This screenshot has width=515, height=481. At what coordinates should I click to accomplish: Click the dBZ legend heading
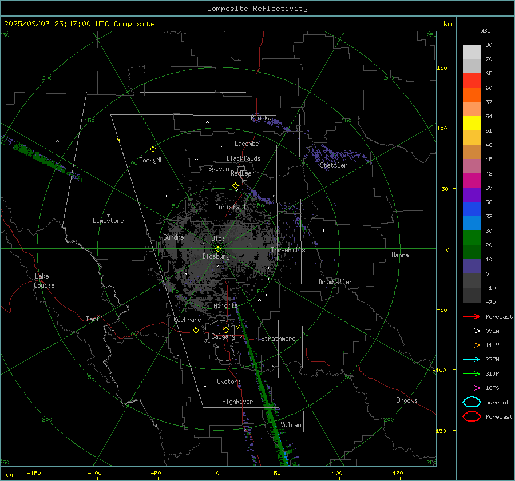(485, 30)
